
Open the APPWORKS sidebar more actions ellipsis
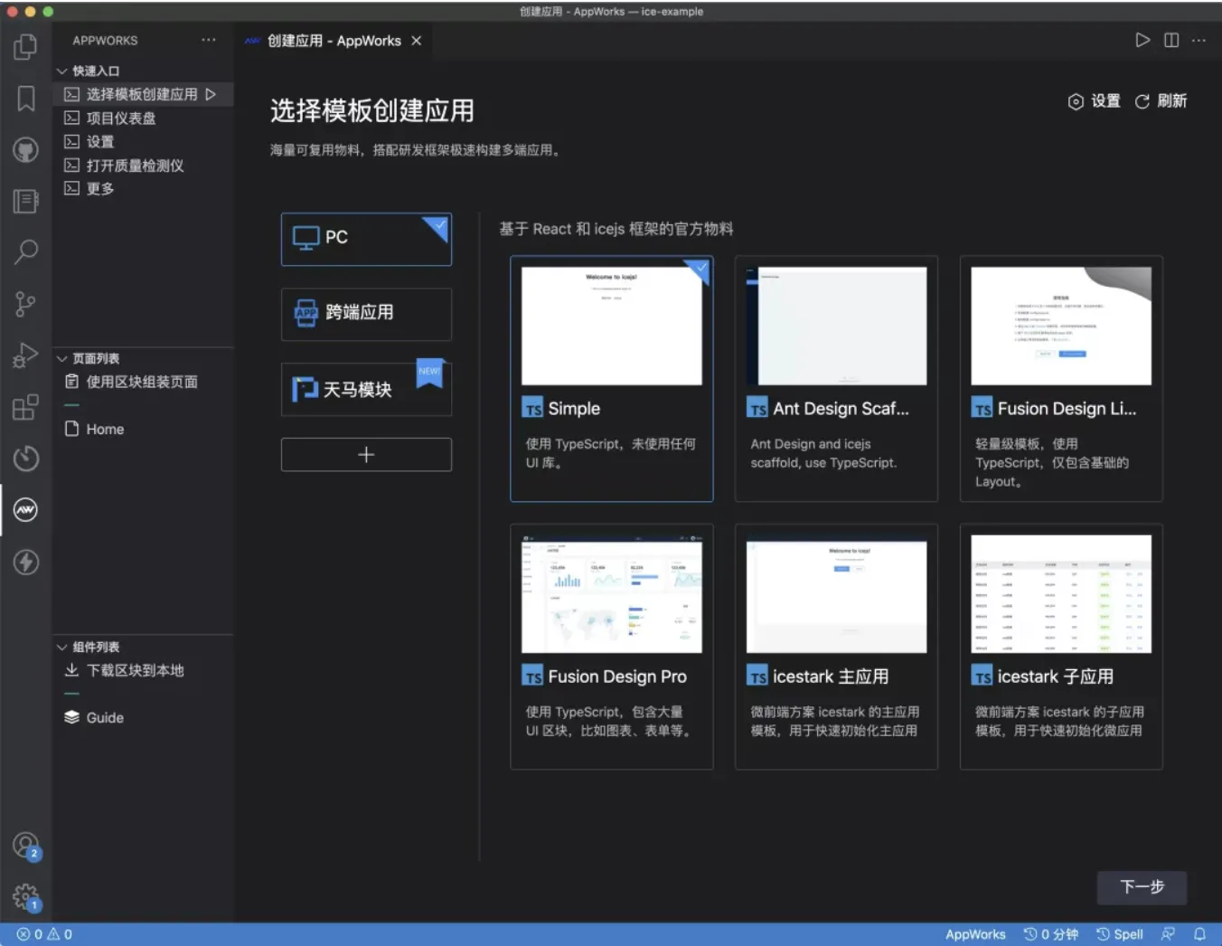click(x=209, y=40)
